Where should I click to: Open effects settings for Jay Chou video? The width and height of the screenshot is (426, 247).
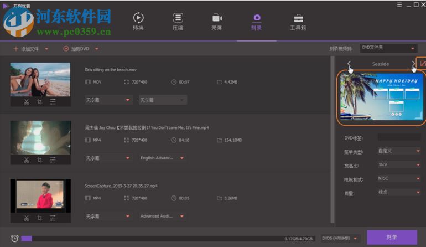[x=53, y=160]
